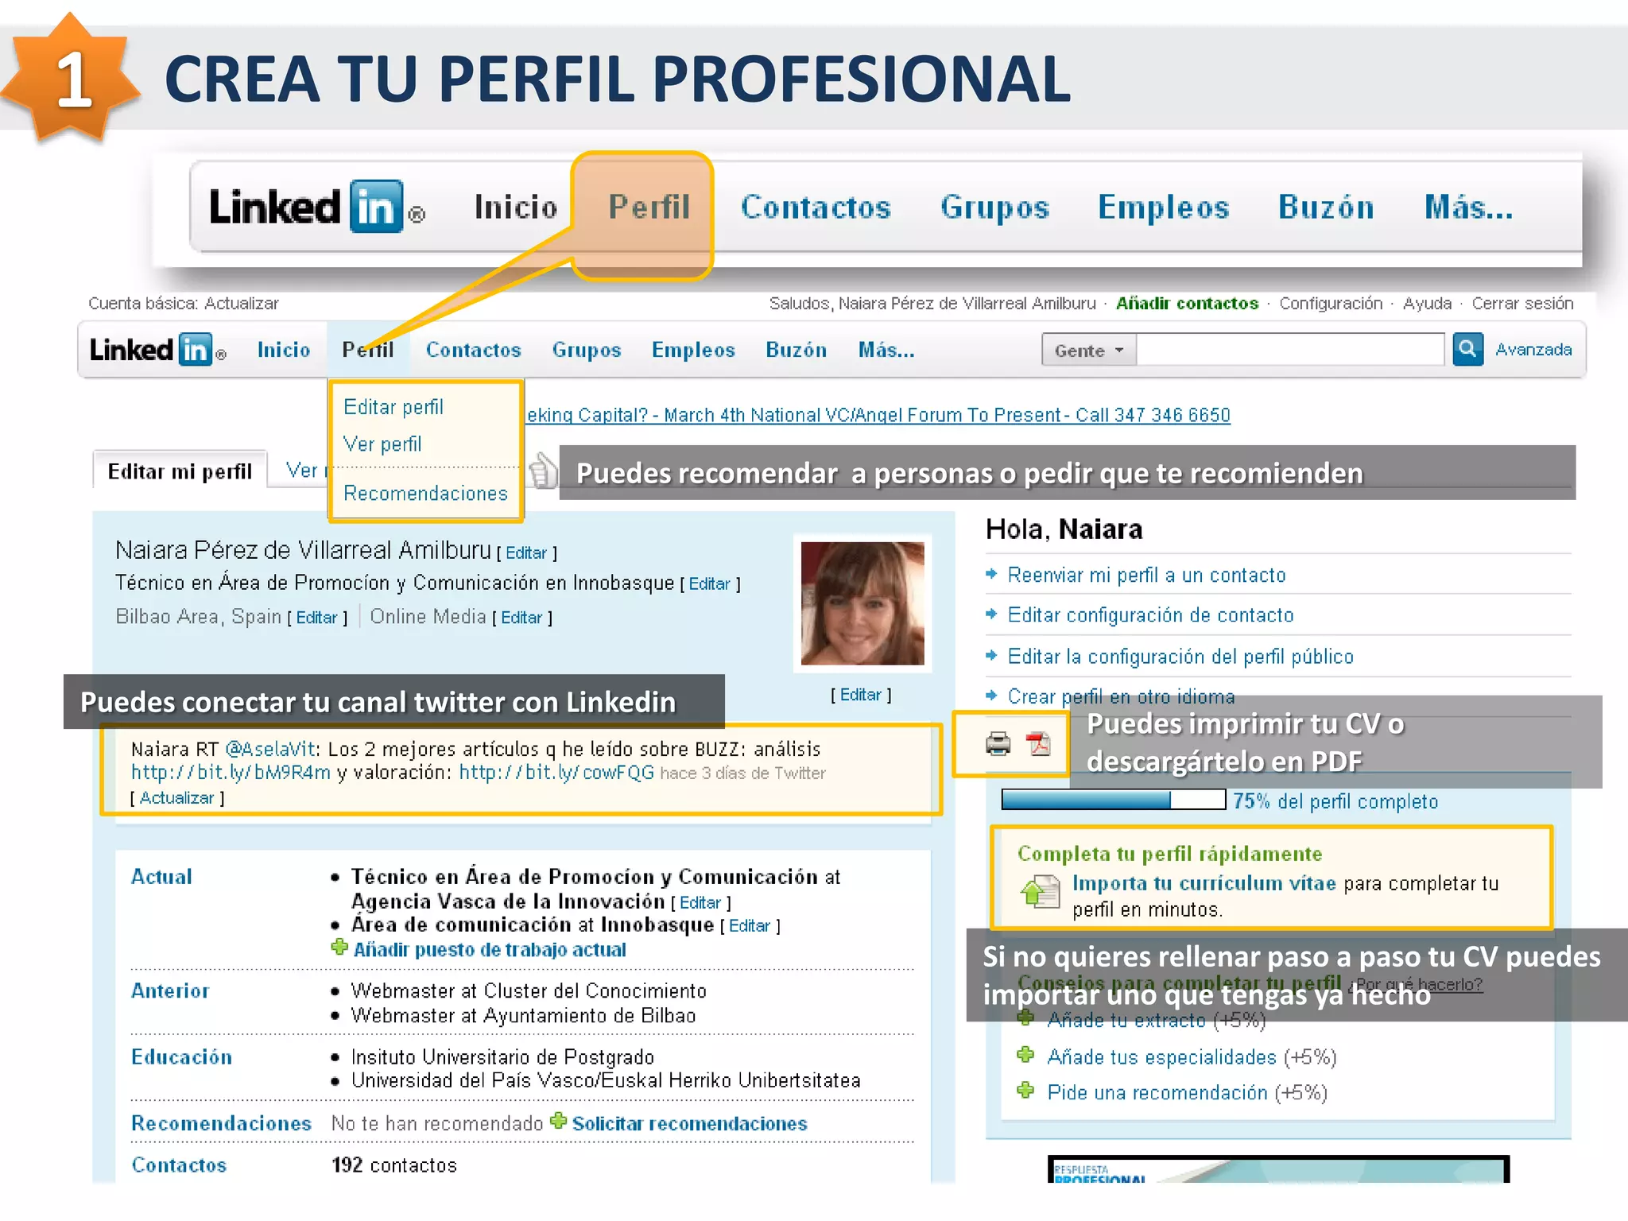Open Ayuda link at top

(1427, 304)
